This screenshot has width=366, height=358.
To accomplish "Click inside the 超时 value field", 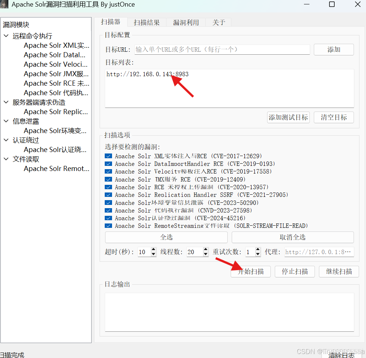I will pos(144,252).
